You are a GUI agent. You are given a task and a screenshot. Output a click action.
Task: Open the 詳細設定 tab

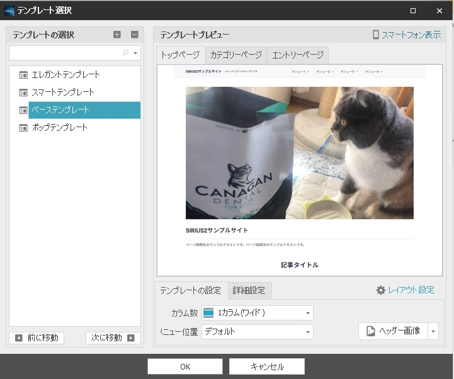coord(249,290)
